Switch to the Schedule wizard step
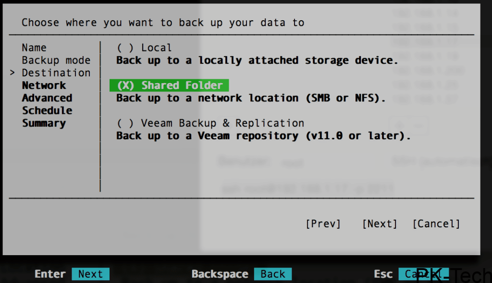The height and width of the screenshot is (283, 492). tap(47, 111)
